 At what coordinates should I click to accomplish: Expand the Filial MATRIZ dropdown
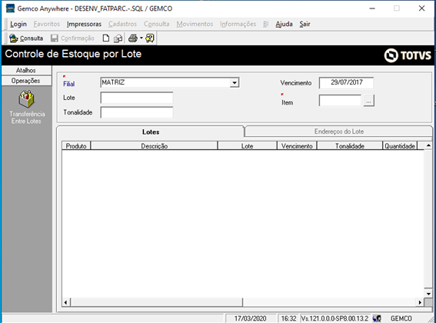[235, 82]
